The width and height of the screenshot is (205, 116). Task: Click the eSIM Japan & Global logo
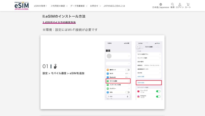pyautogui.click(x=22, y=6)
